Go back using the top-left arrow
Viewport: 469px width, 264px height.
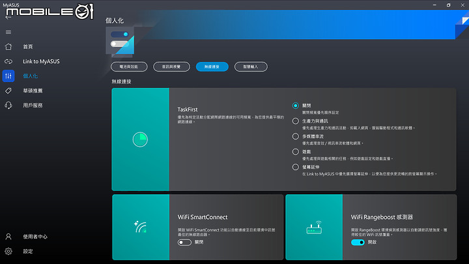pos(8,18)
